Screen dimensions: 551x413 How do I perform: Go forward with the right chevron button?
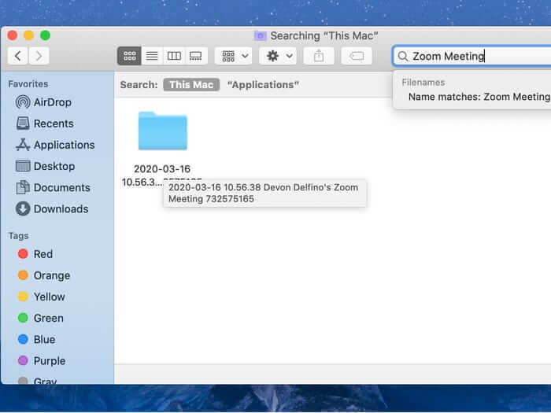[39, 56]
